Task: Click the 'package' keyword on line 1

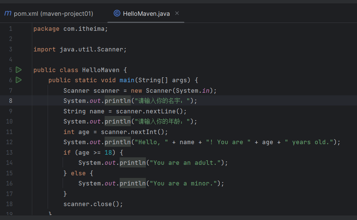Action: [x=46, y=29]
